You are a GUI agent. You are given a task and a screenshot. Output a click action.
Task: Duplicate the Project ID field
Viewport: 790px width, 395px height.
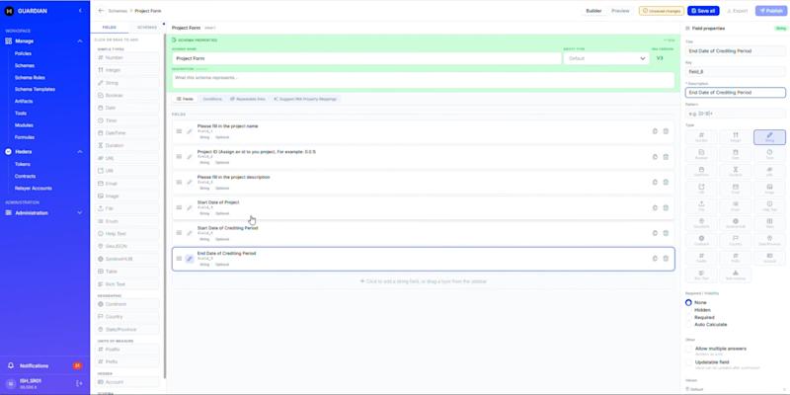pos(655,157)
